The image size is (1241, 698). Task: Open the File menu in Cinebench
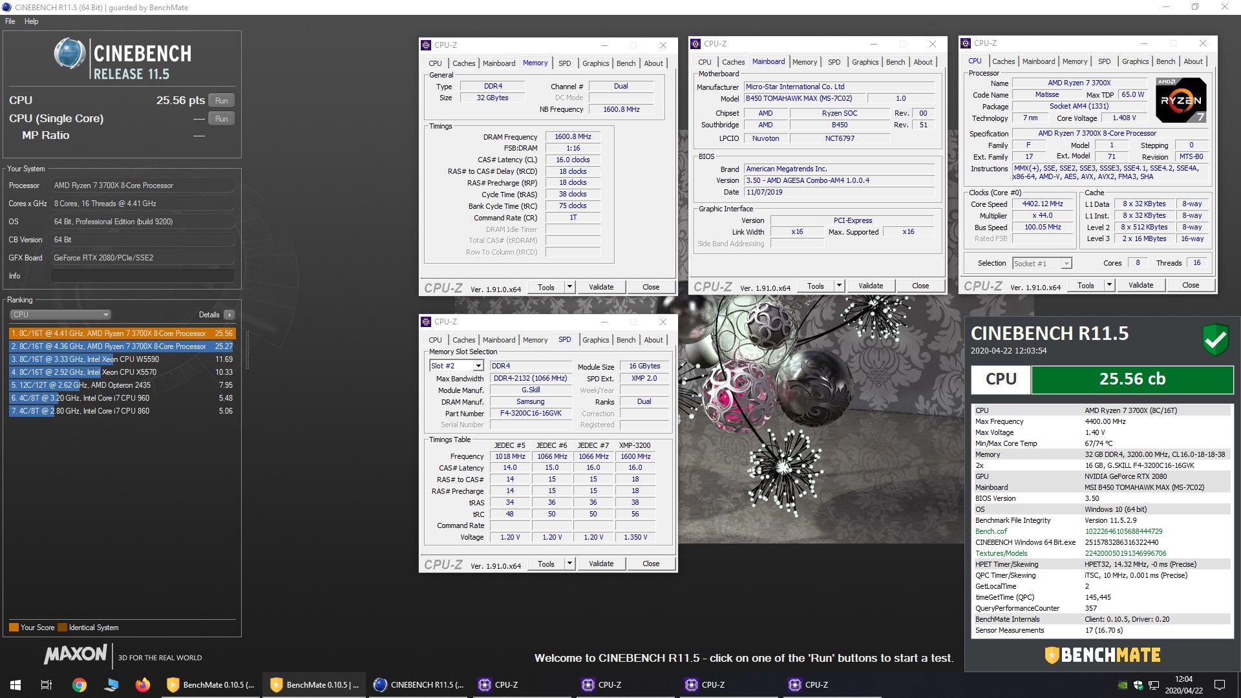[10, 21]
